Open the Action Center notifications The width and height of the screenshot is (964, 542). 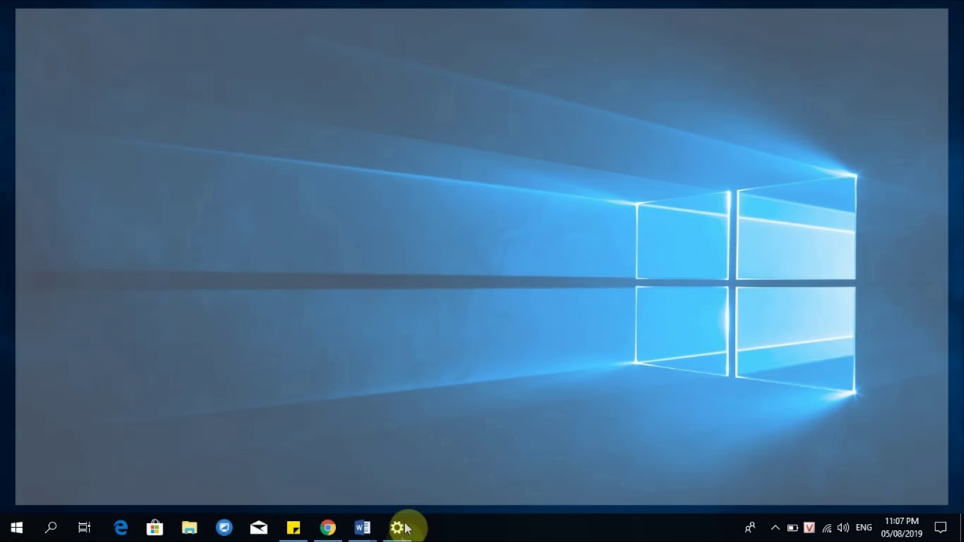[x=941, y=528]
